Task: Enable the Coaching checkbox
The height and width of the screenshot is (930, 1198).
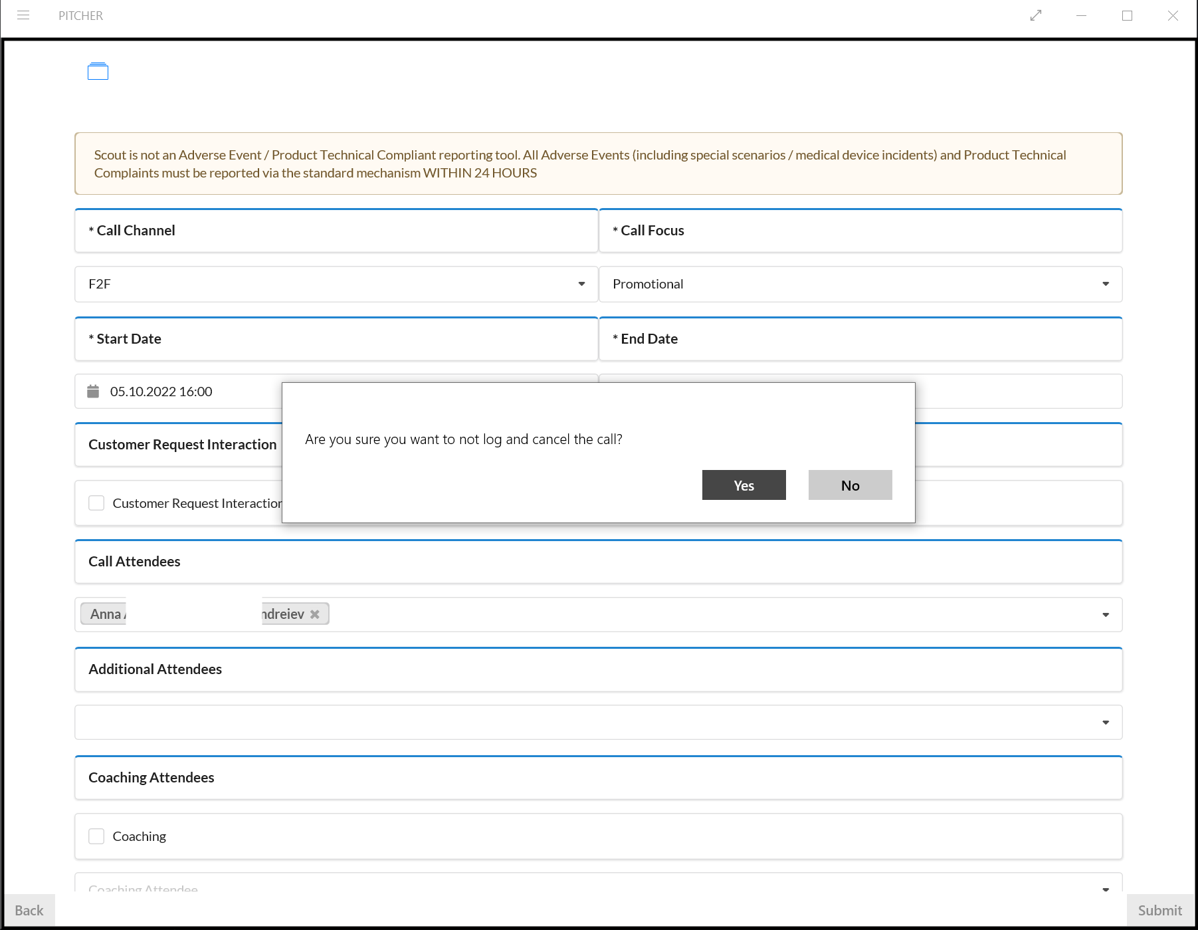Action: click(96, 836)
